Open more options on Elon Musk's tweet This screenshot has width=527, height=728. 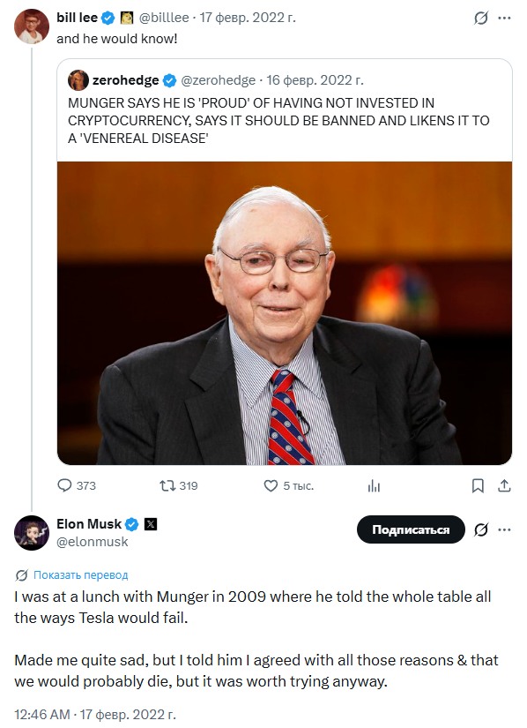(504, 529)
